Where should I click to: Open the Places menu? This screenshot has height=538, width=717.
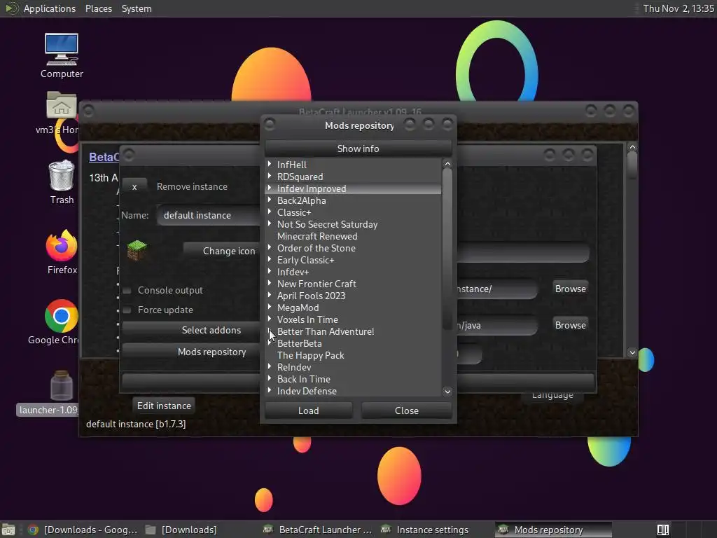point(98,8)
